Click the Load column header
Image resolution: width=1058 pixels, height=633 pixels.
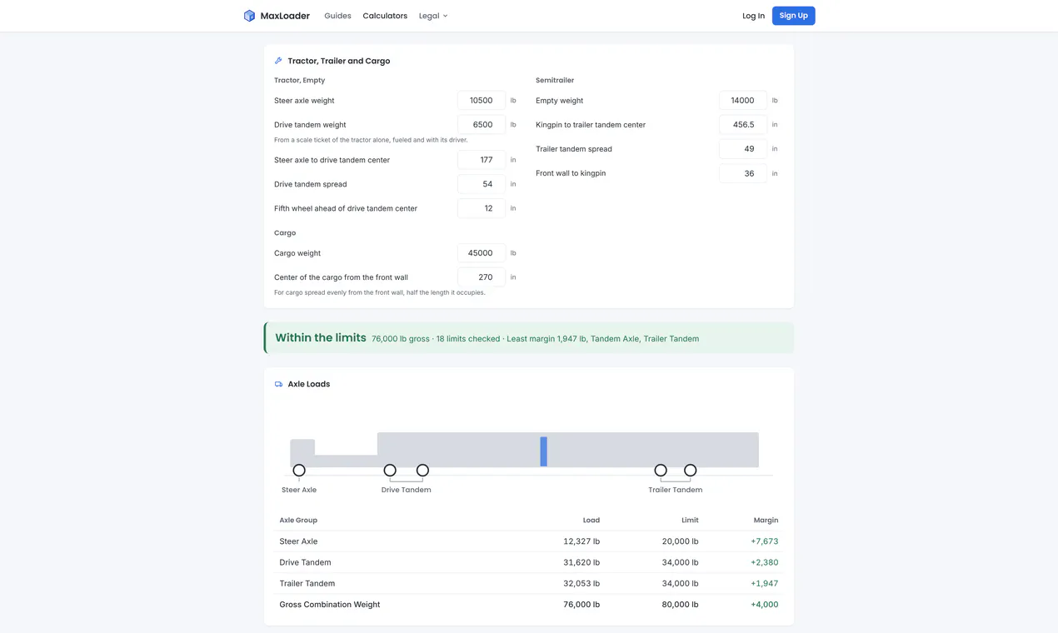point(591,520)
